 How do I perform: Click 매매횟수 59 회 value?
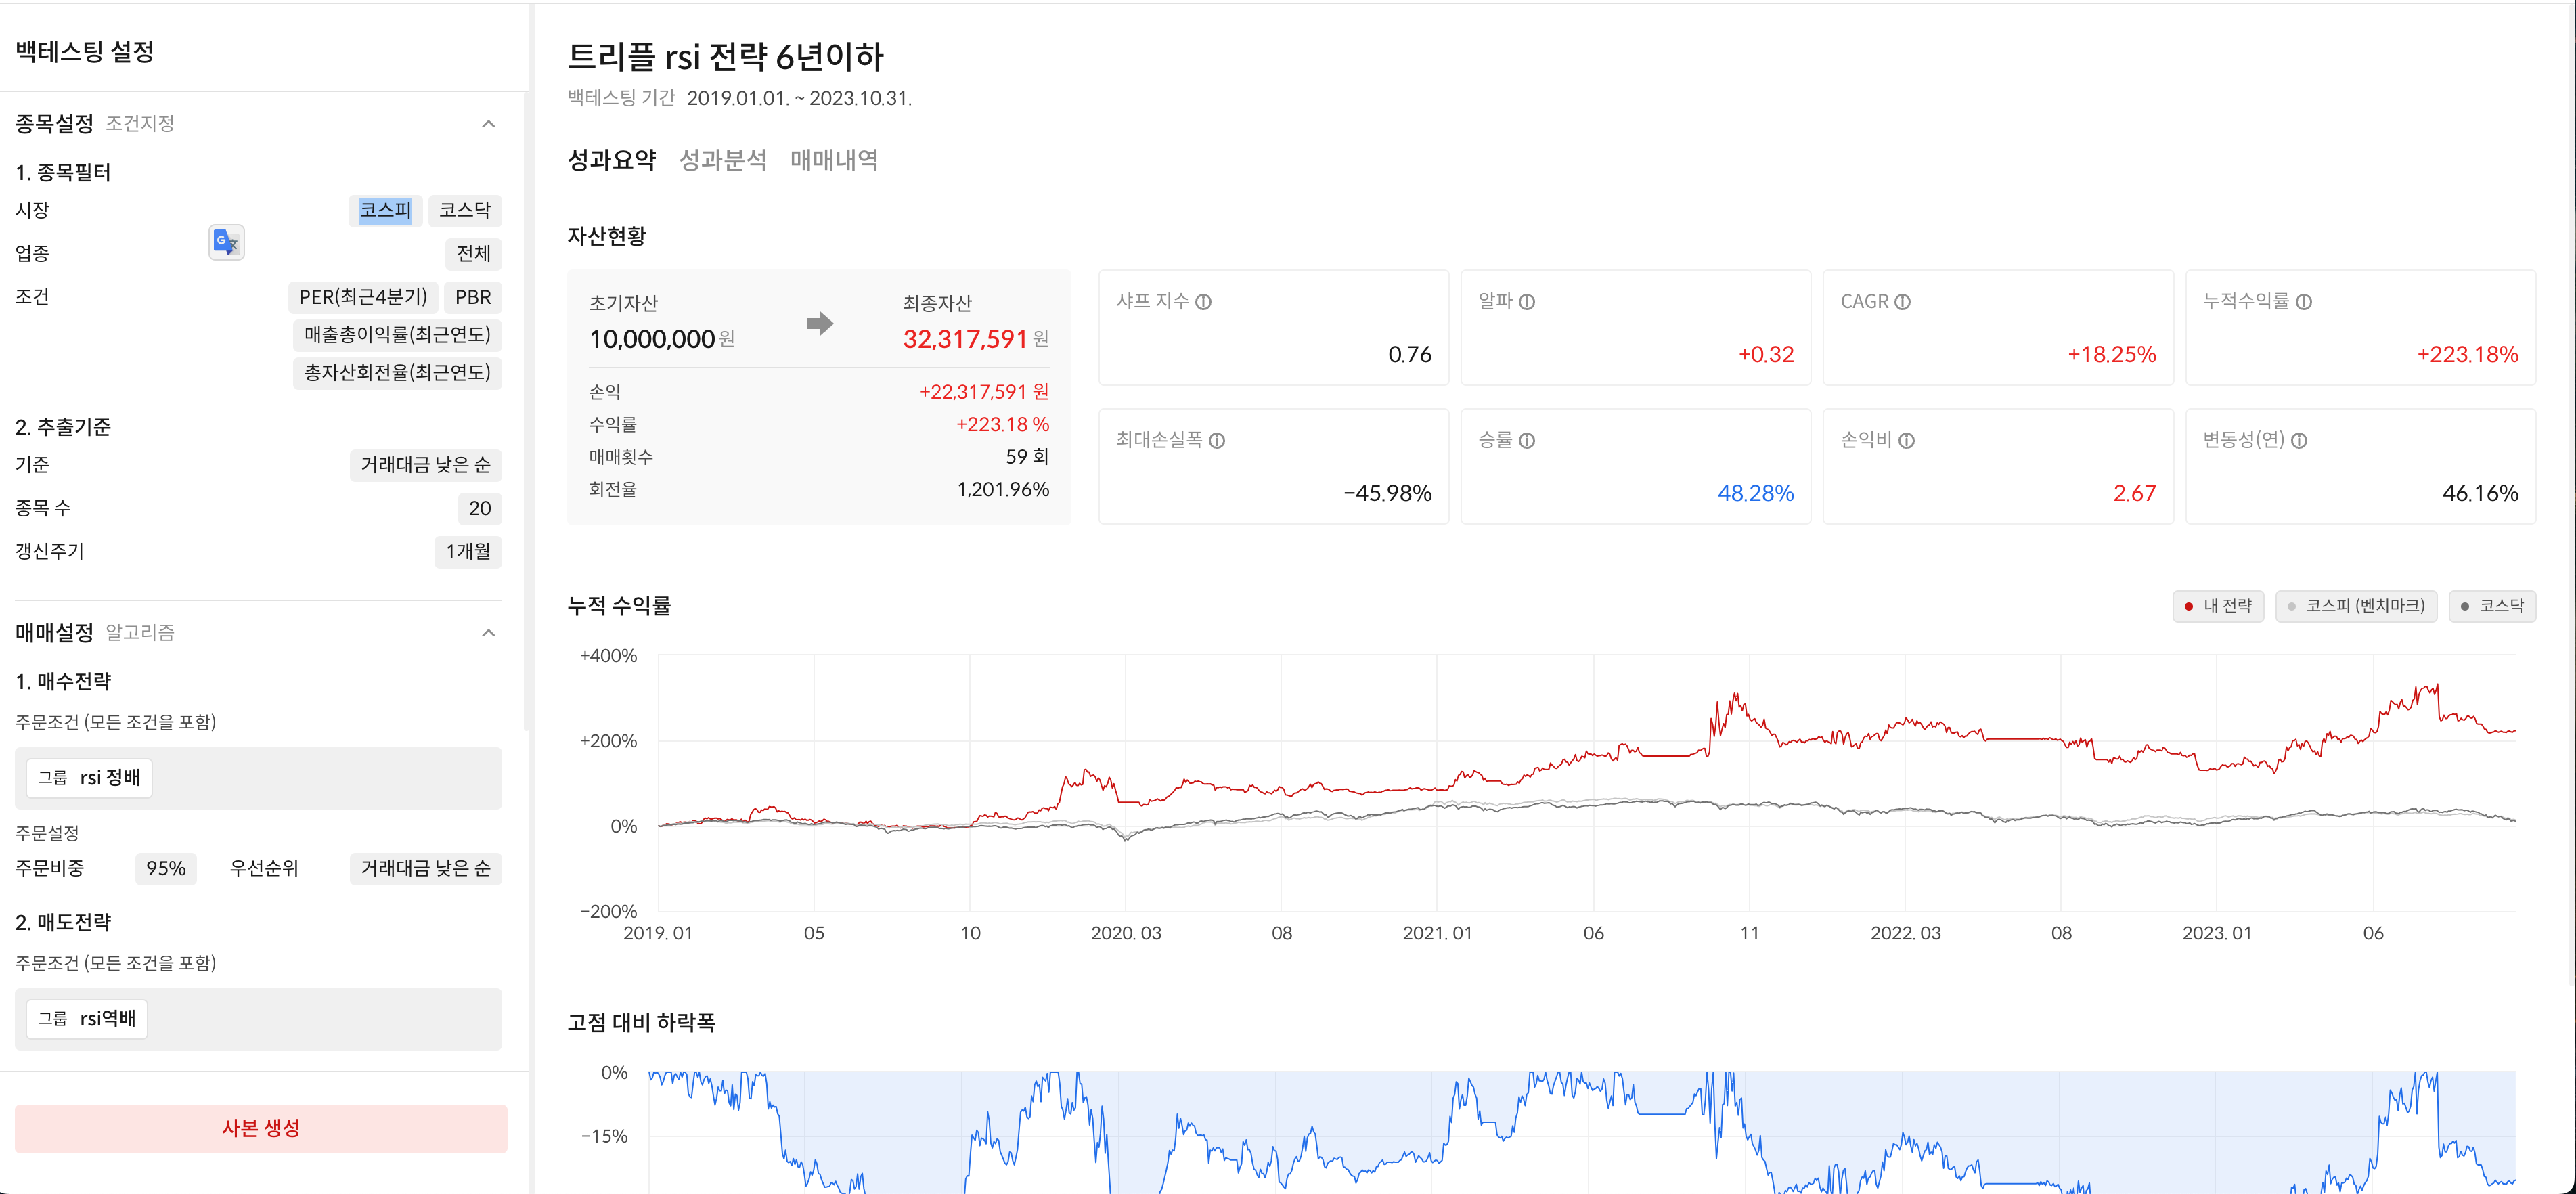1027,457
